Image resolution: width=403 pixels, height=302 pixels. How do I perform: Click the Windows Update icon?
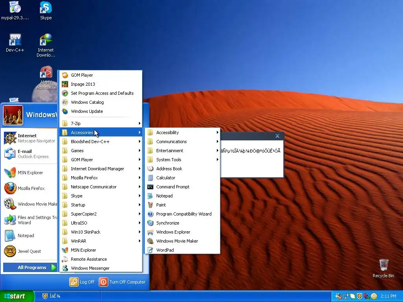(65, 111)
